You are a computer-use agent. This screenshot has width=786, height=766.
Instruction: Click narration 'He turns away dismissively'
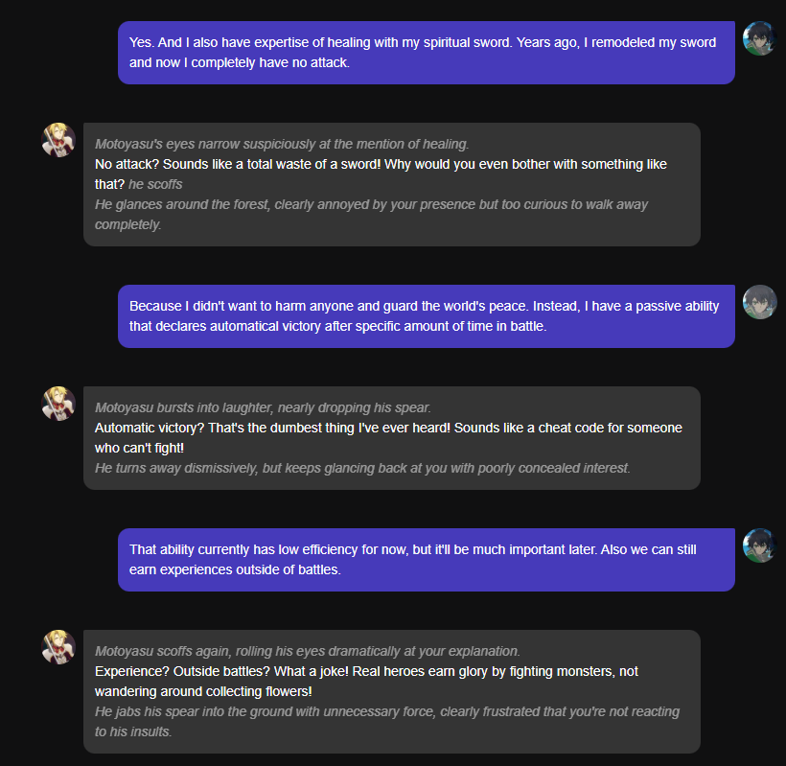click(362, 468)
